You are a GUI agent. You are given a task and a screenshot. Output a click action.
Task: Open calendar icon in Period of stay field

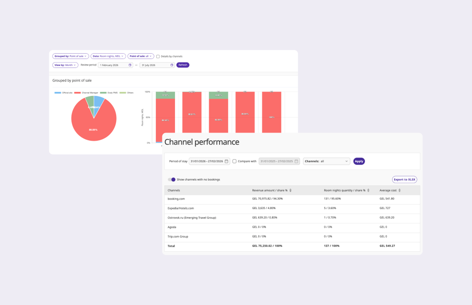227,161
